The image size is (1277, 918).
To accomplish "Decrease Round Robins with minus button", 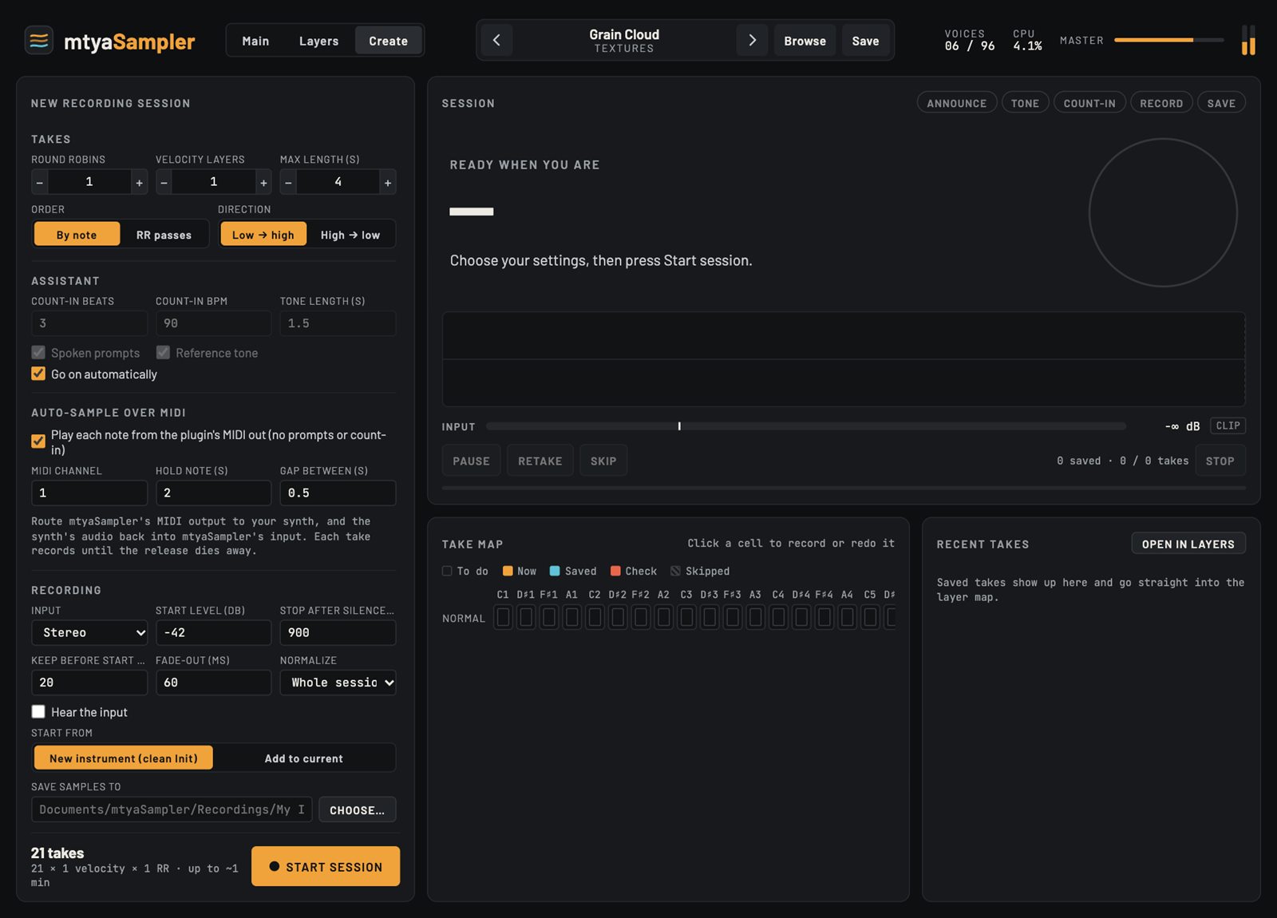I will pos(40,182).
